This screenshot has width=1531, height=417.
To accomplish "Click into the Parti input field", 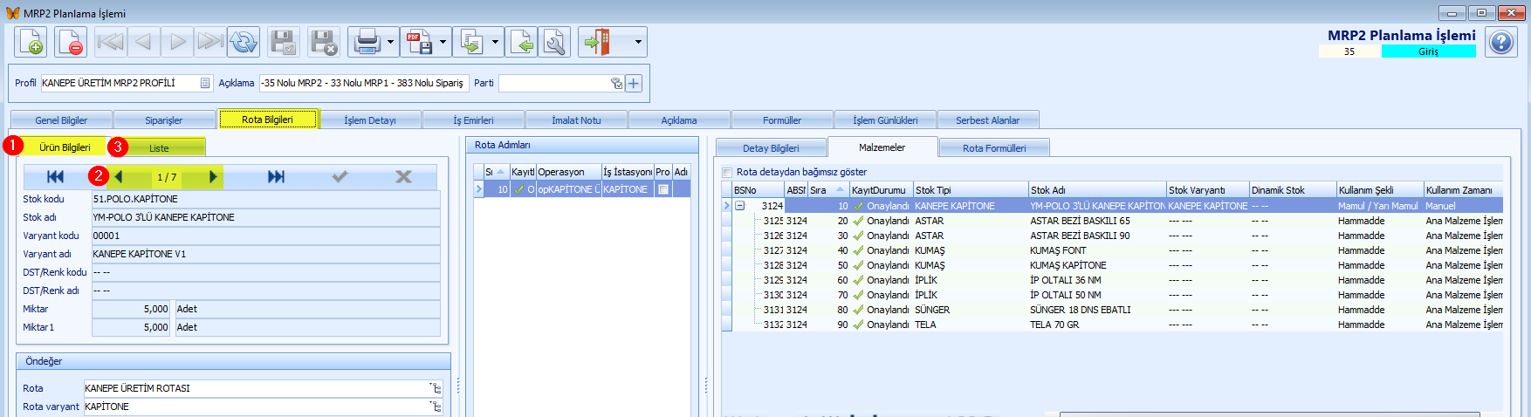I will [555, 83].
